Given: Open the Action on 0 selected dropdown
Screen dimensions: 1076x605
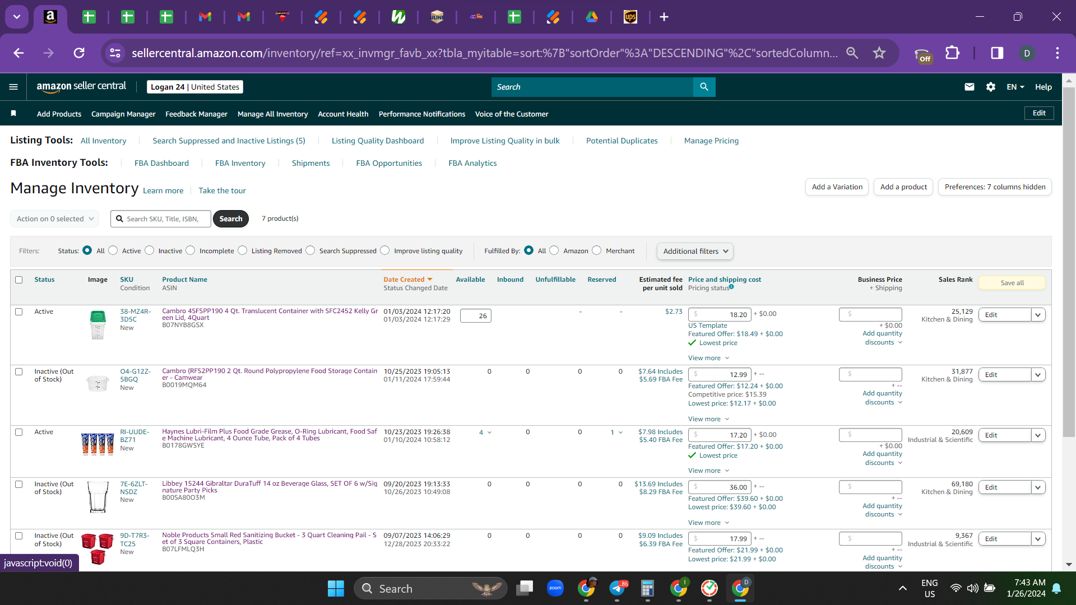Looking at the screenshot, I should pos(55,218).
